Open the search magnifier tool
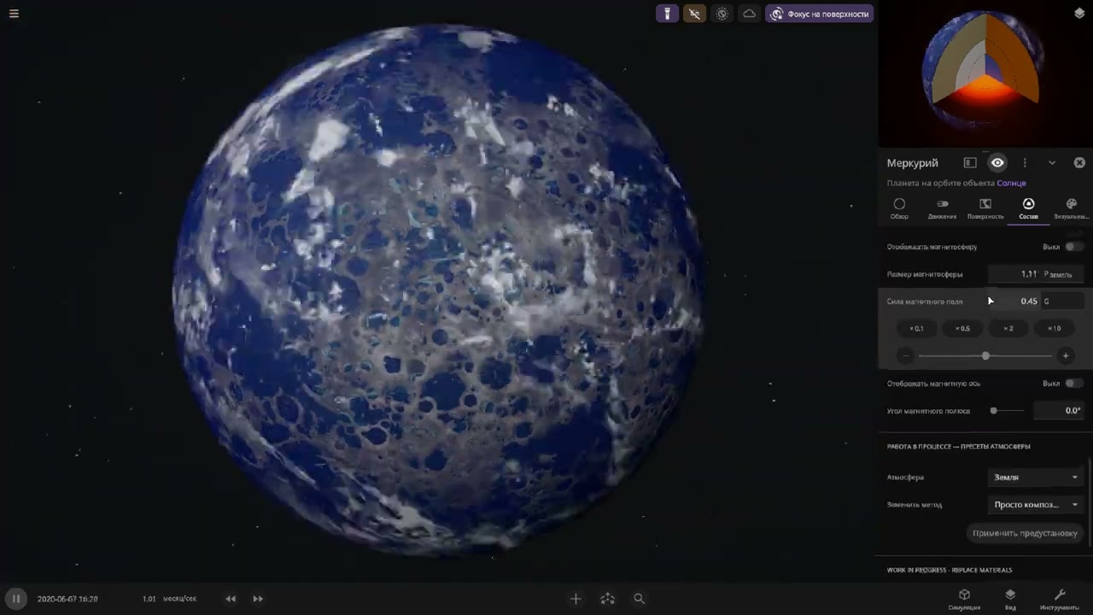The width and height of the screenshot is (1093, 615). [639, 599]
